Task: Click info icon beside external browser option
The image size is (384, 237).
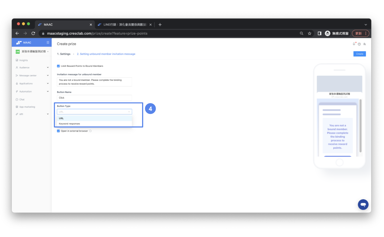Action: (90, 131)
